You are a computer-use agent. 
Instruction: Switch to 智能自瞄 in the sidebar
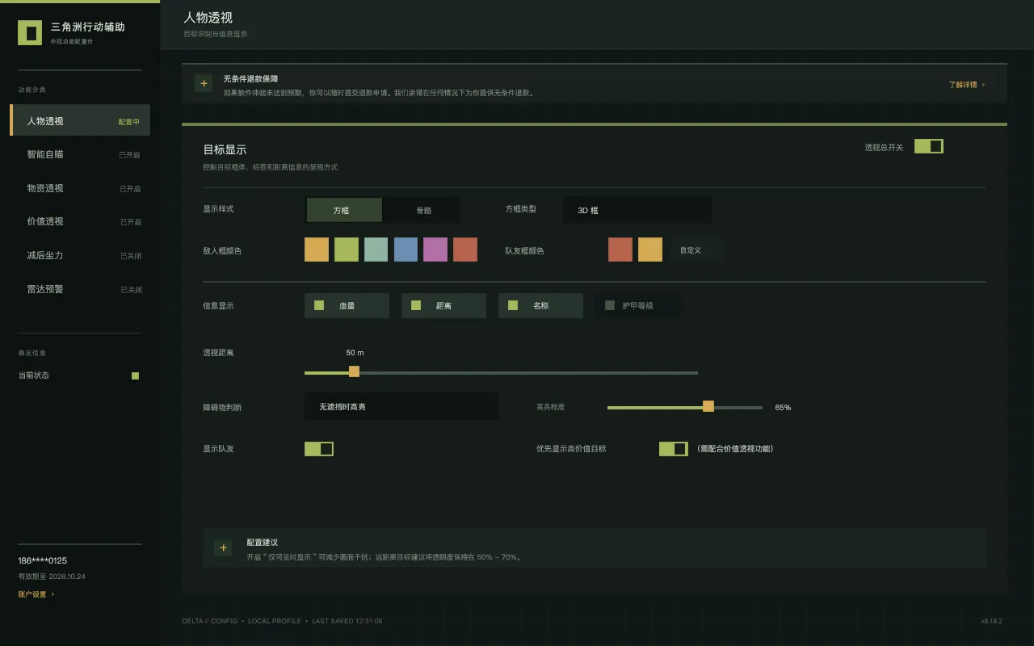[x=80, y=154]
